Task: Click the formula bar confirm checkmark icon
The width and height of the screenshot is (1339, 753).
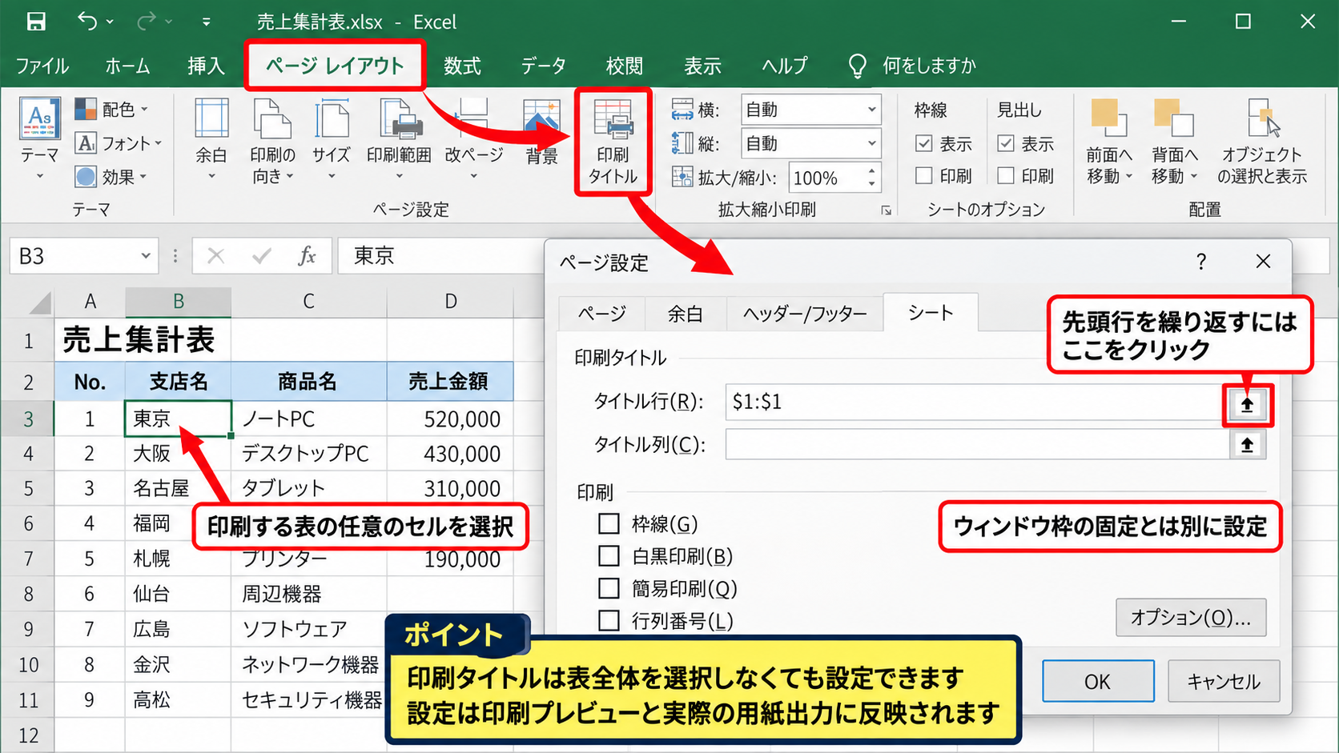Action: click(x=261, y=256)
